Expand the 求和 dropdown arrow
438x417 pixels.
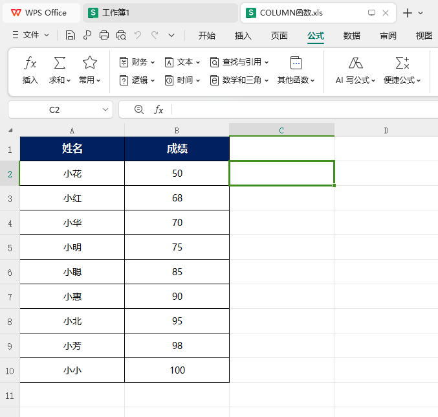point(69,80)
